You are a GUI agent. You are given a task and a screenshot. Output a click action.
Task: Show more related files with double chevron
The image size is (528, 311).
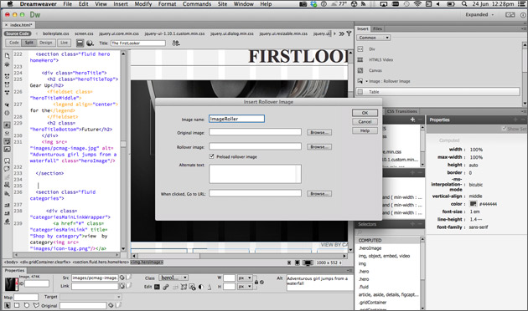click(x=341, y=33)
